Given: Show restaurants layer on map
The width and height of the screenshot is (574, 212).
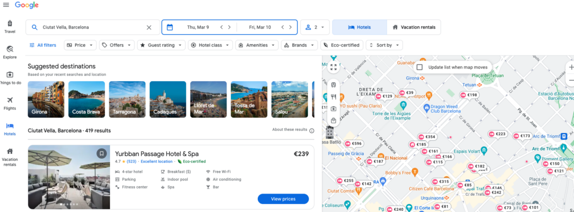Looking at the screenshot, I should click(333, 96).
